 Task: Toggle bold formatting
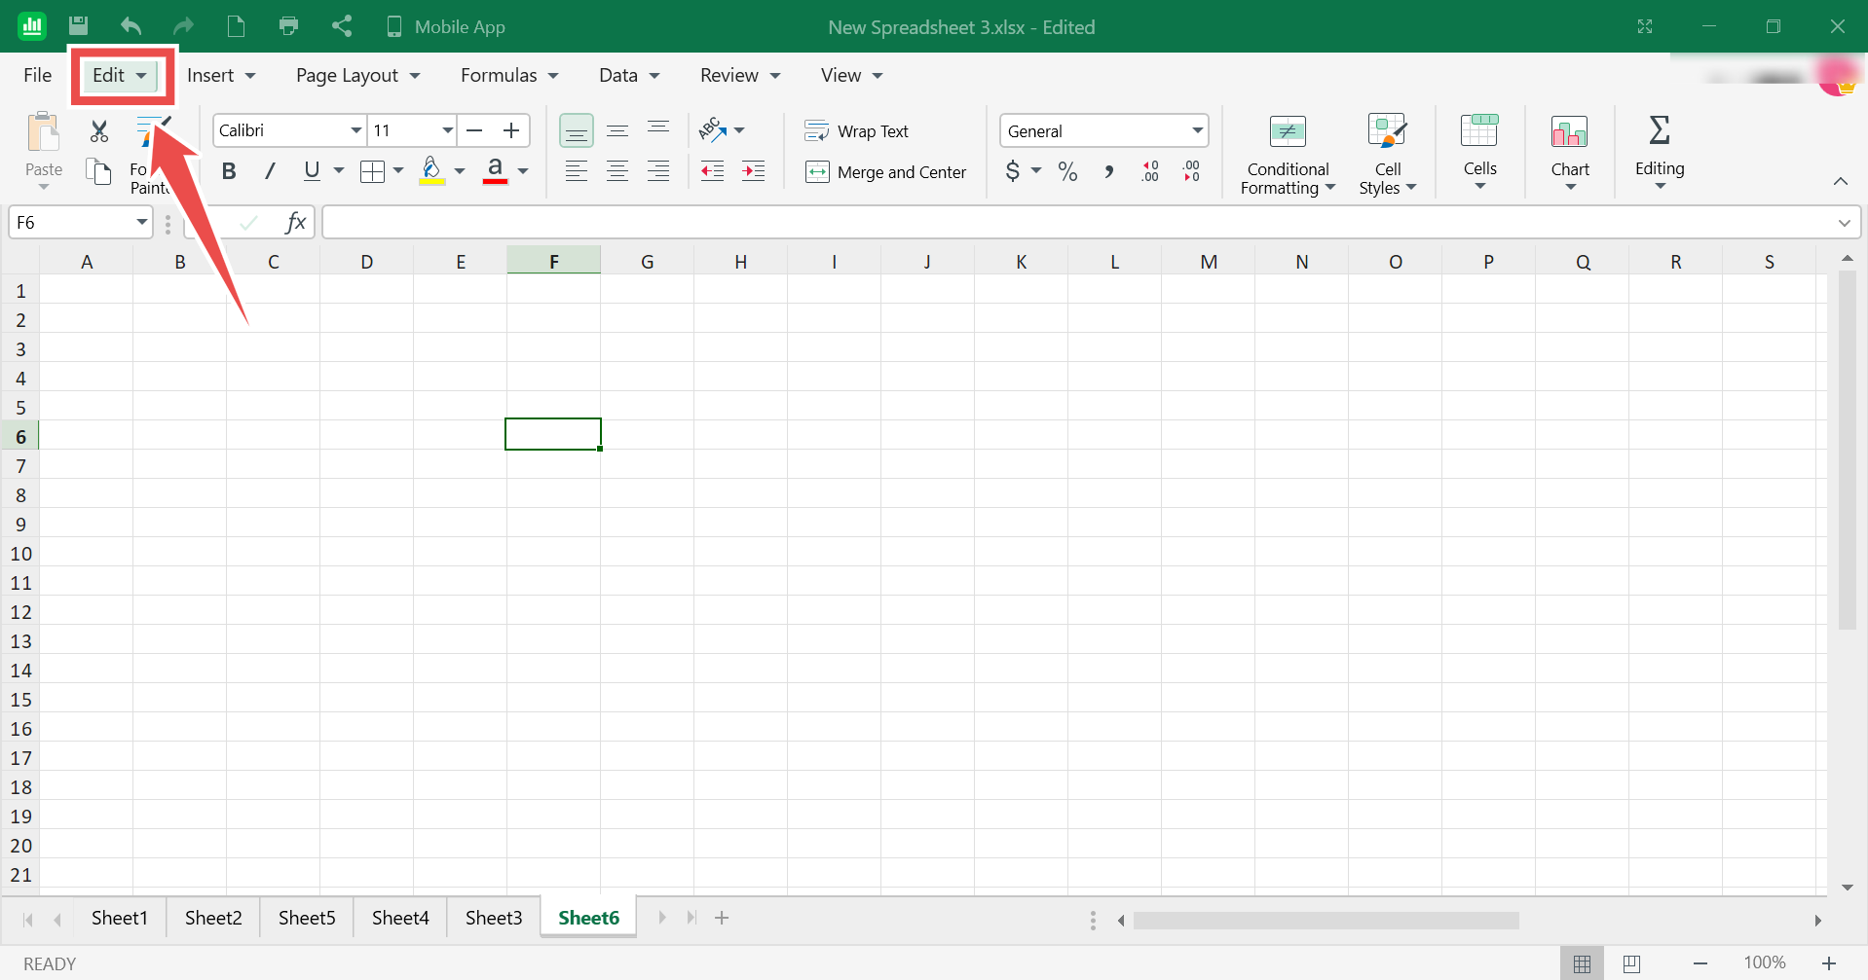pos(229,171)
